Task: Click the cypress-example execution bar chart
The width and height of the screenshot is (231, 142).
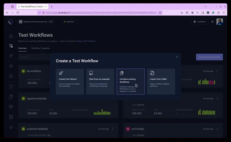Action: coord(102,112)
